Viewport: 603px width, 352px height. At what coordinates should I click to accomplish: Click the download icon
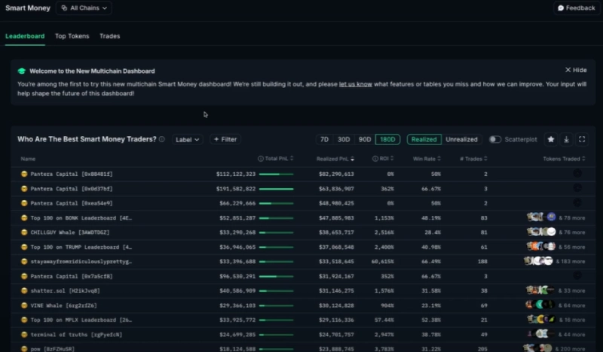coord(566,139)
